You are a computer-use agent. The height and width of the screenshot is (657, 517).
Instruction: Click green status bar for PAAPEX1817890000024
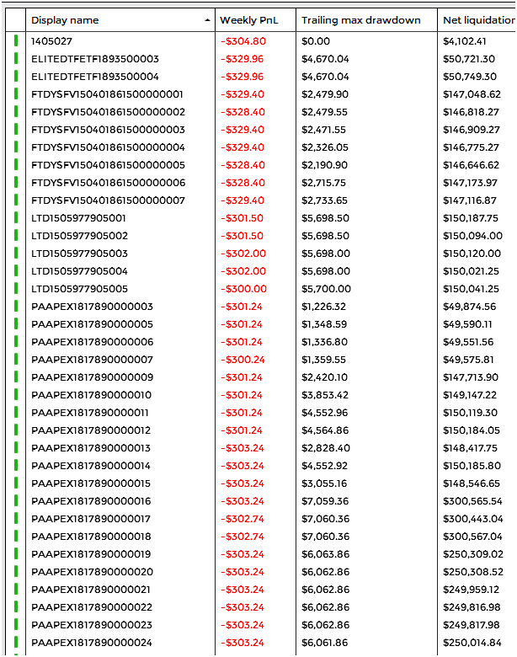[16, 642]
